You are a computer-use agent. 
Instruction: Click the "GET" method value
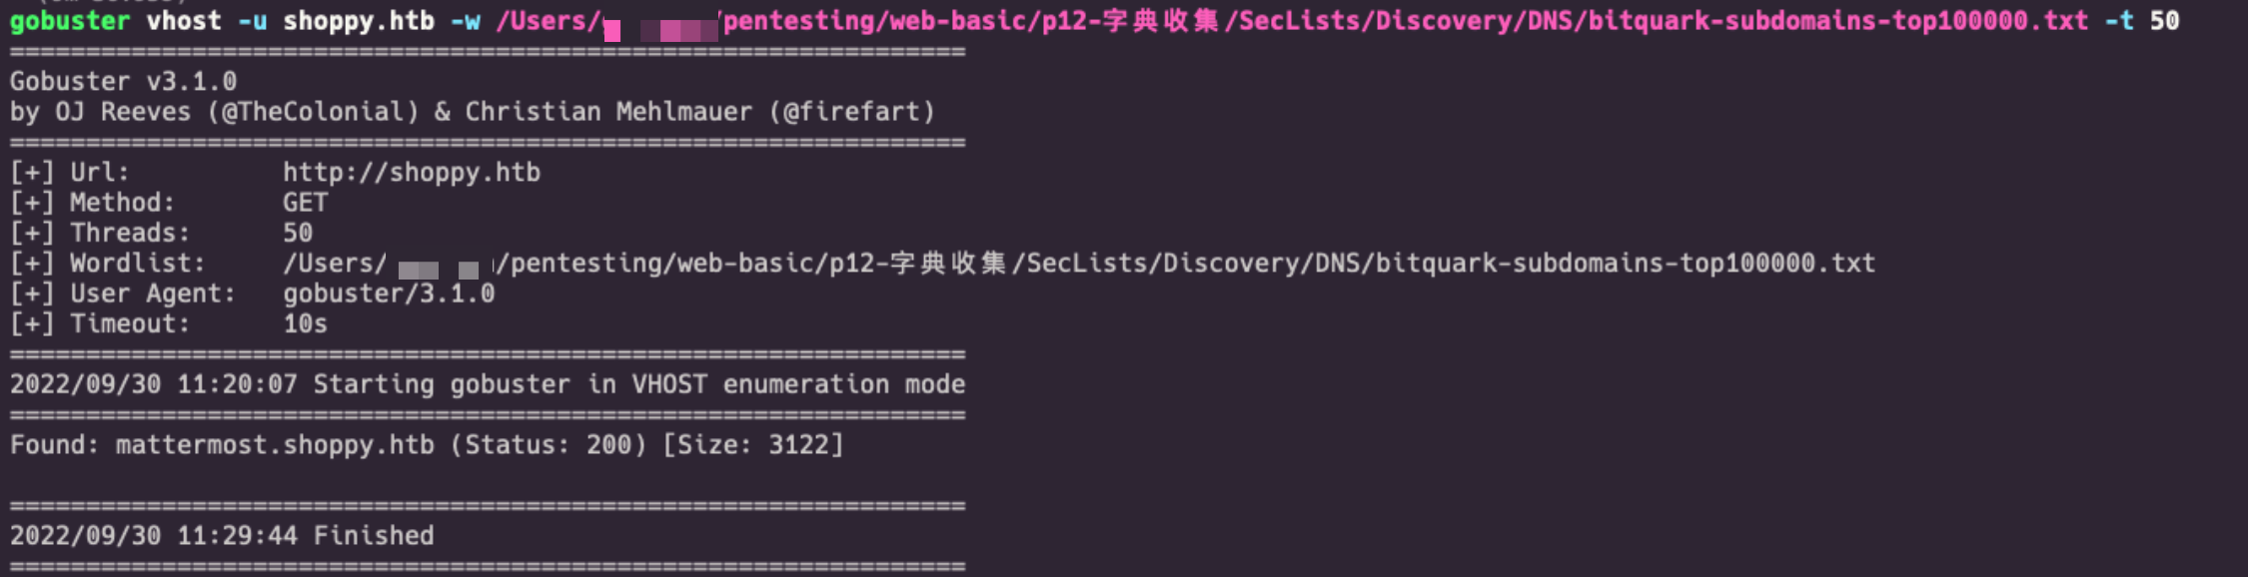pyautogui.click(x=305, y=203)
